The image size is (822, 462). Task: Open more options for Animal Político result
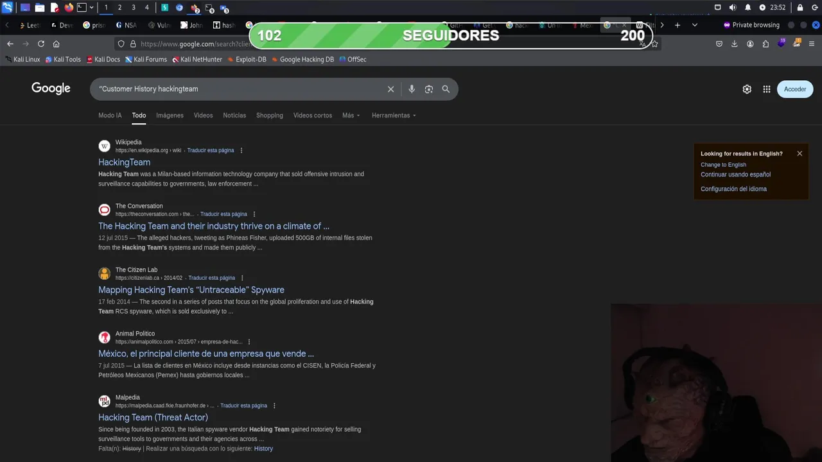(249, 342)
